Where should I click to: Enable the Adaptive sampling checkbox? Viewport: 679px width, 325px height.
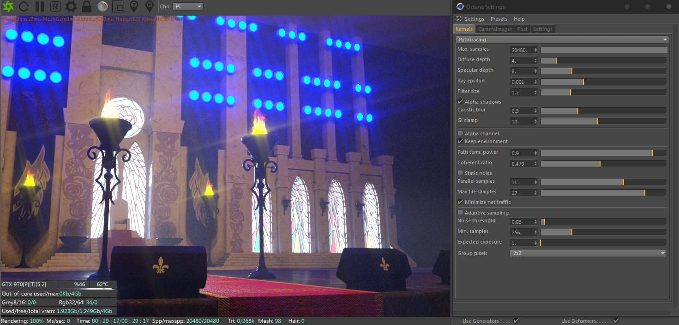point(460,213)
